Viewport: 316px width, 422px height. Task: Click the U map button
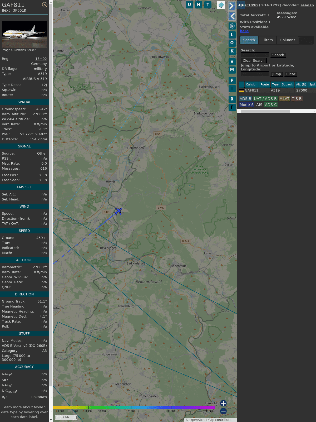click(189, 4)
